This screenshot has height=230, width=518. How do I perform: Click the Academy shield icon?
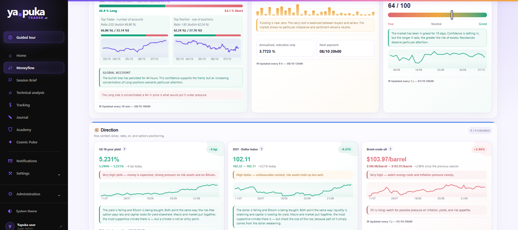10,130
